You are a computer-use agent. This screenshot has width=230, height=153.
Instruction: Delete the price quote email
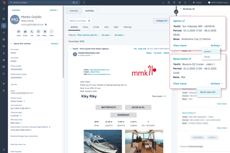pyautogui.click(x=167, y=53)
